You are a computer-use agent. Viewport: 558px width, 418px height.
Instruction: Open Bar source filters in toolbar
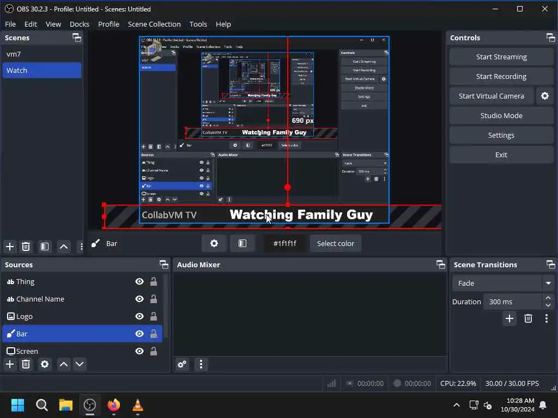pyautogui.click(x=242, y=243)
